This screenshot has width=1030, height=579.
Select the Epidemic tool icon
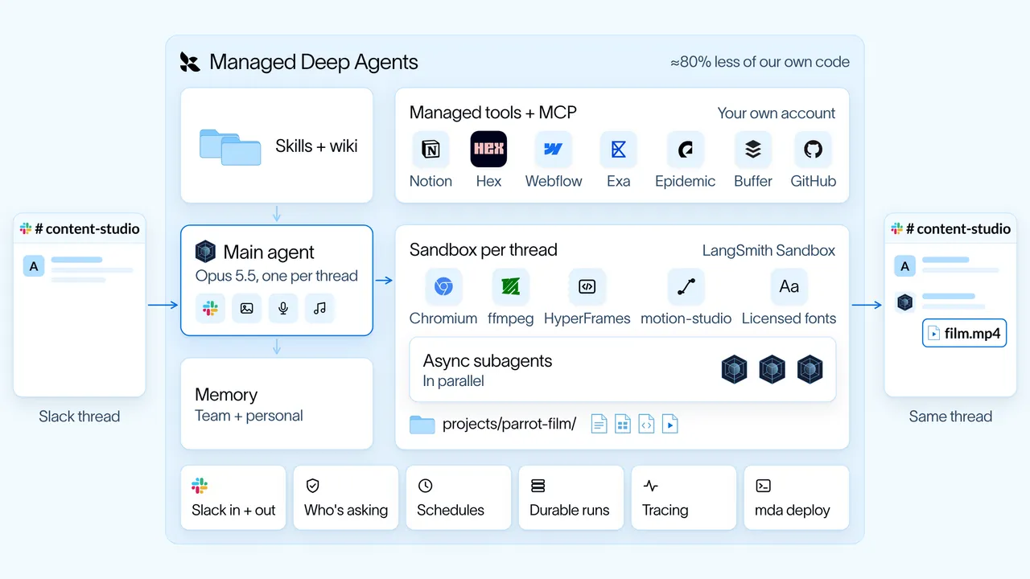click(685, 149)
